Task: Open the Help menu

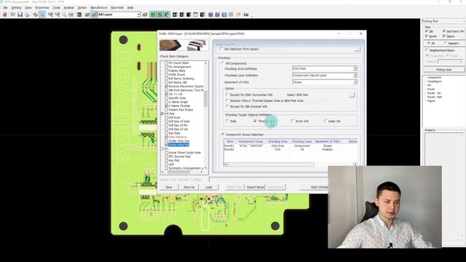Action: click(x=130, y=8)
